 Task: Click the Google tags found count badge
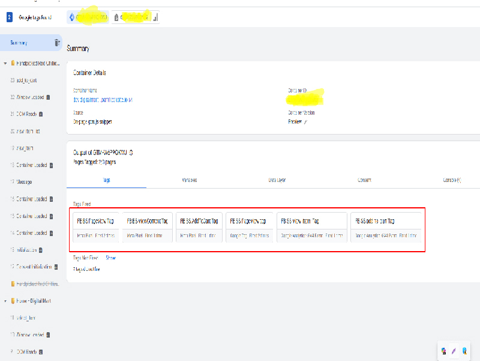pyautogui.click(x=10, y=17)
